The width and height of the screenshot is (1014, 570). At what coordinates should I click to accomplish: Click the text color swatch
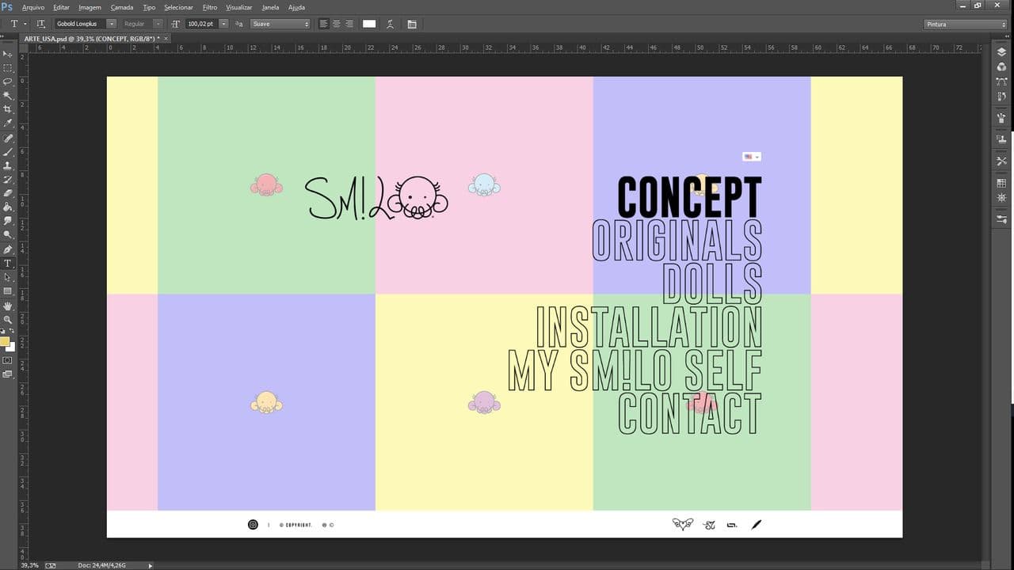click(369, 24)
